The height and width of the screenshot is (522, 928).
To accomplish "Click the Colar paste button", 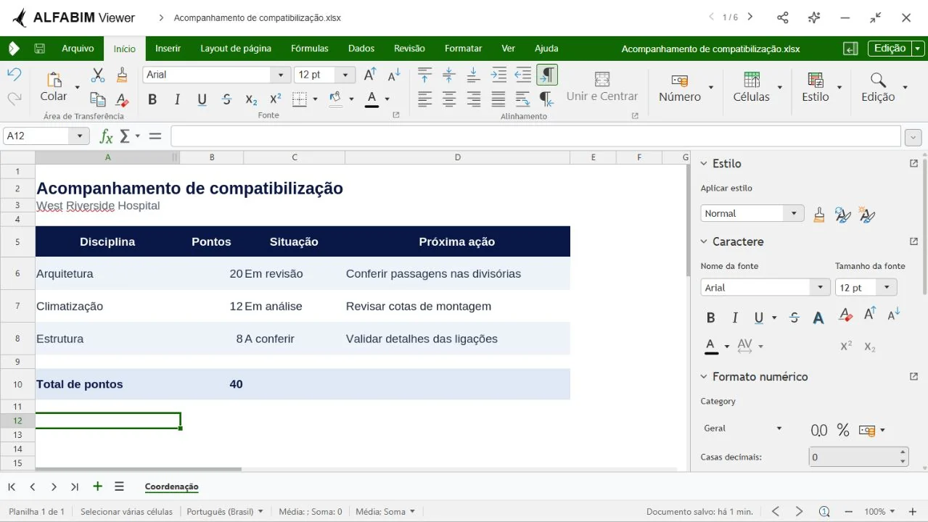I will coord(53,87).
